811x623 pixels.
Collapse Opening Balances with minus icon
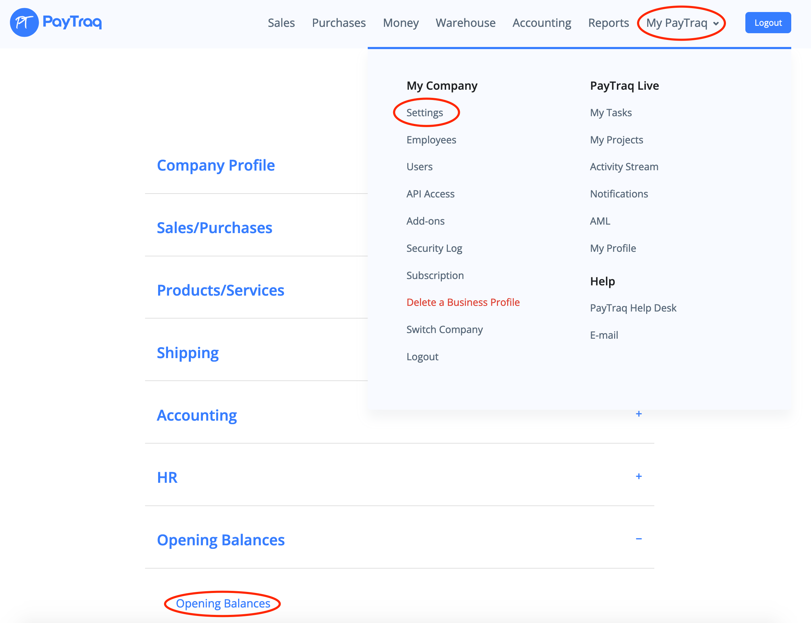(638, 539)
